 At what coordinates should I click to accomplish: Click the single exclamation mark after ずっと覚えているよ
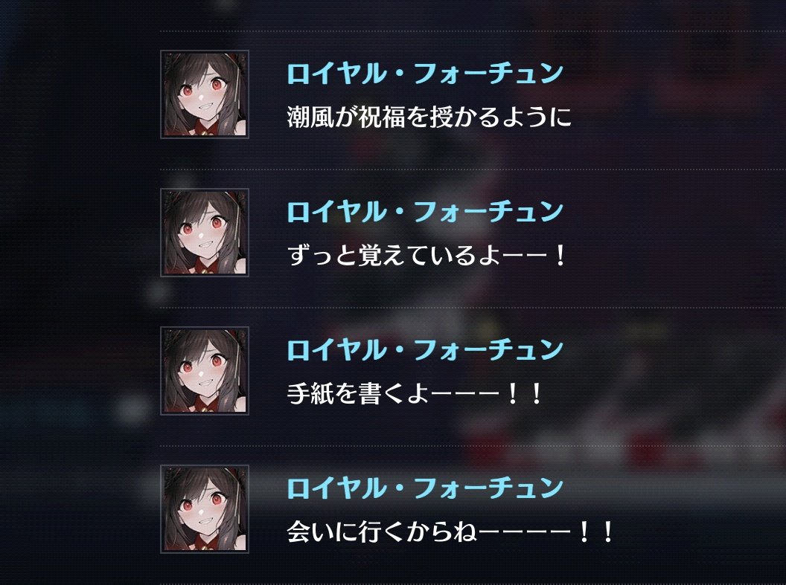pos(560,256)
